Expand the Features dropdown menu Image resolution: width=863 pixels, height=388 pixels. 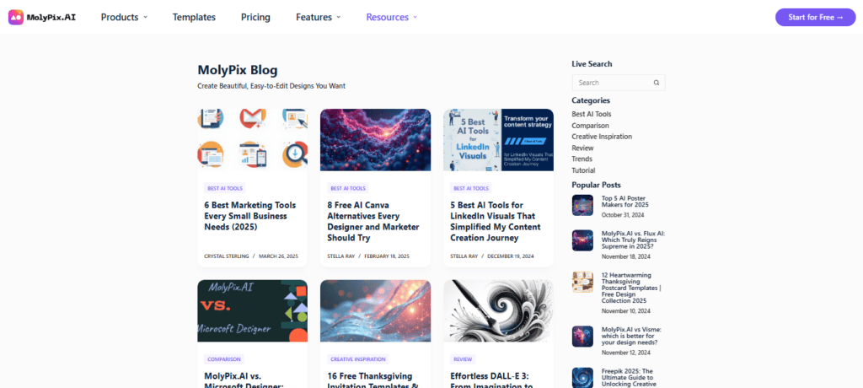point(318,17)
